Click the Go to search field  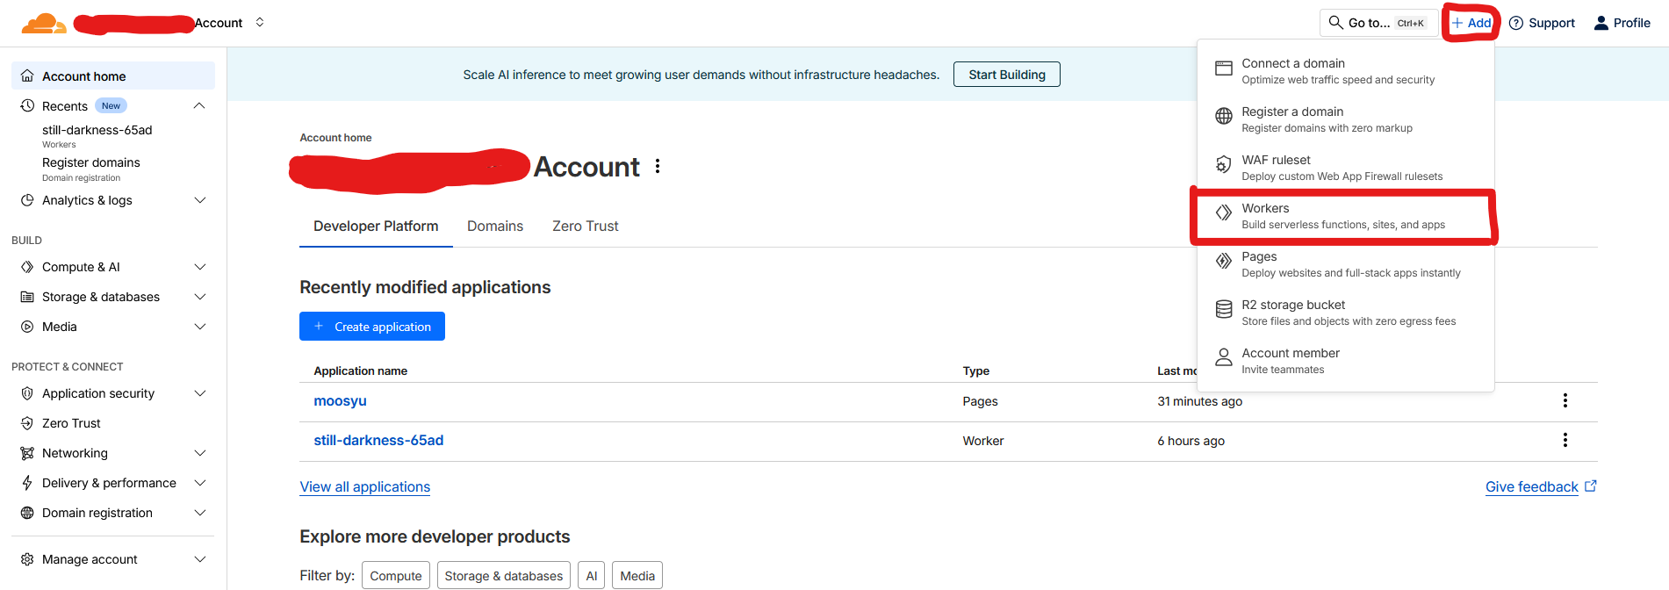[x=1377, y=23]
